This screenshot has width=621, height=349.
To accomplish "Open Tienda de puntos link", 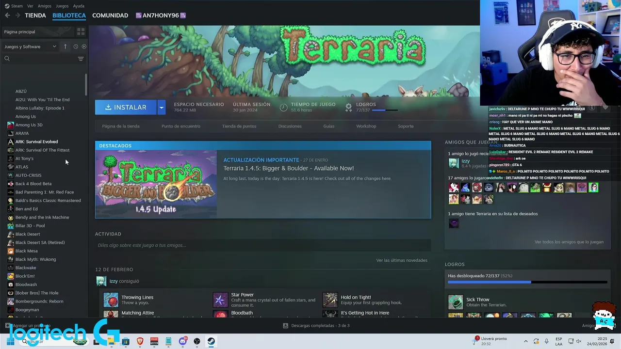I will tap(239, 126).
